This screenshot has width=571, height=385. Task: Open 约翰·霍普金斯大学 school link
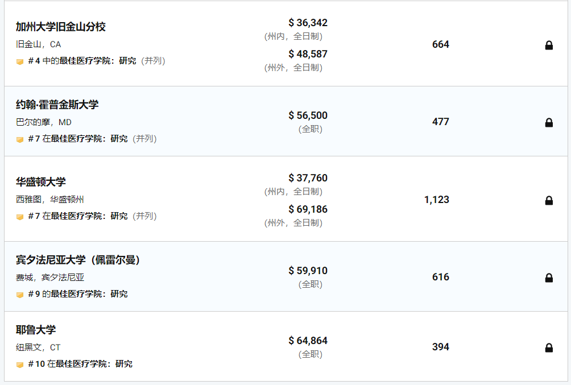tap(57, 105)
